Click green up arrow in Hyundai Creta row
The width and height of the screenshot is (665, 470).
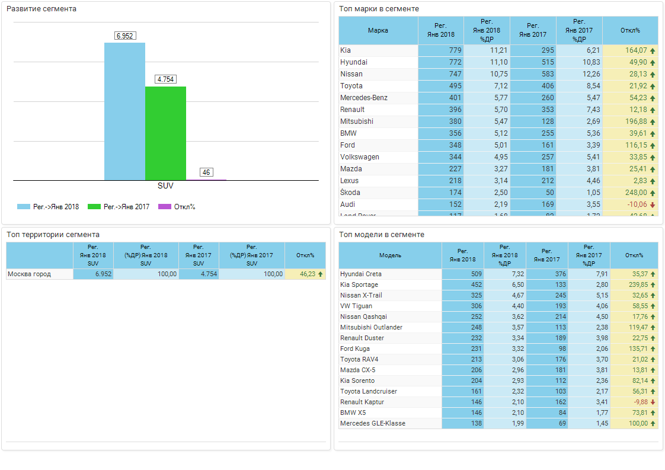[653, 274]
